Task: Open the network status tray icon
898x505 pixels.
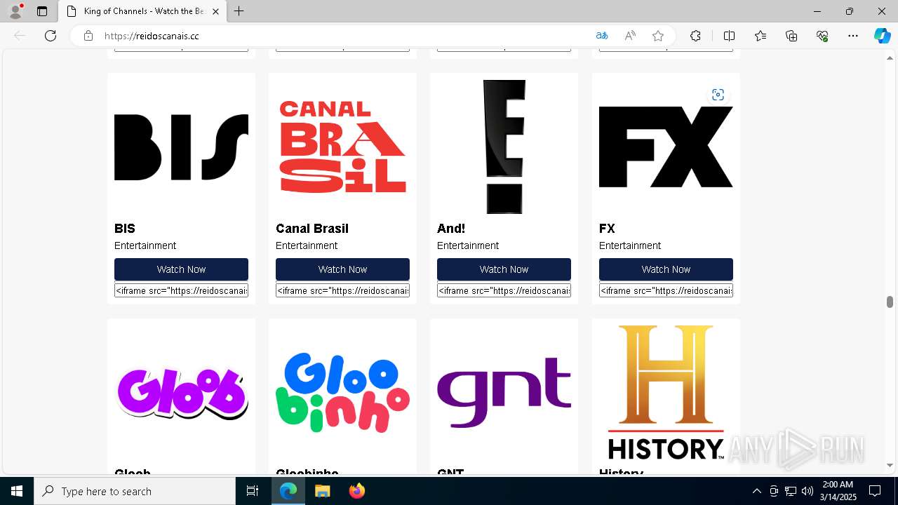Action: [x=791, y=491]
